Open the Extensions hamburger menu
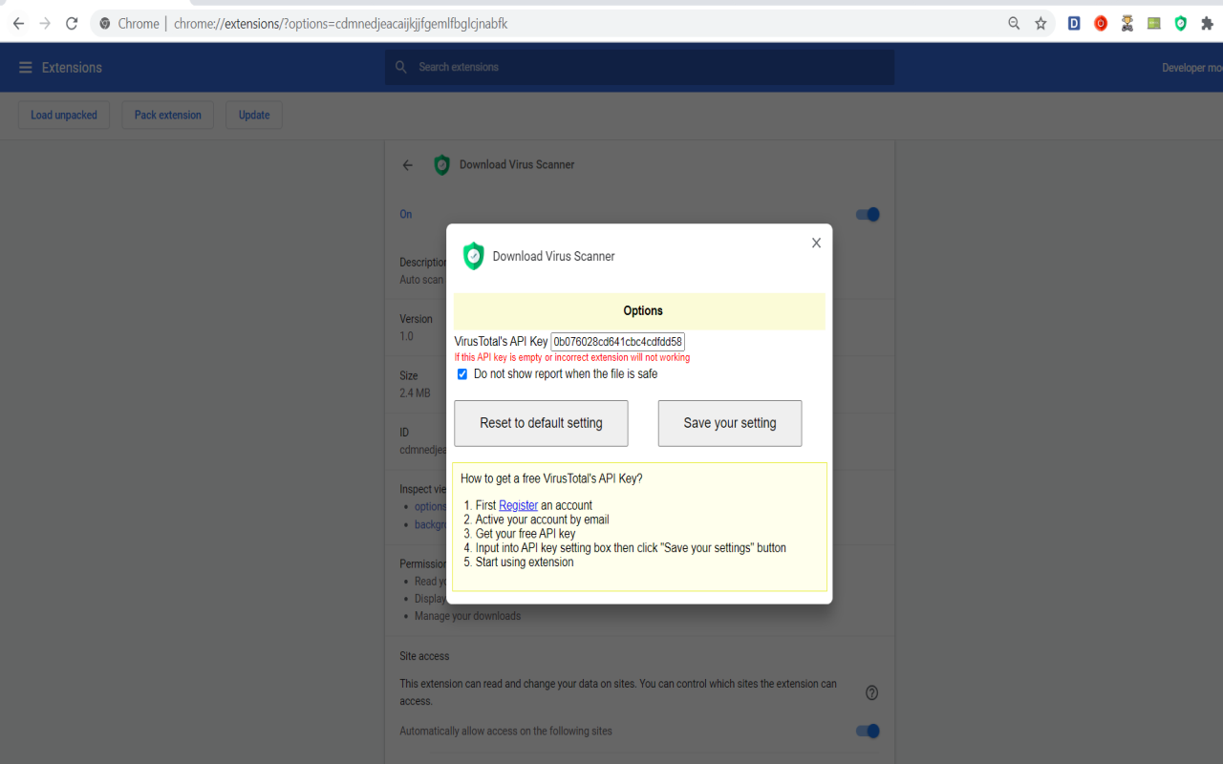 [25, 68]
